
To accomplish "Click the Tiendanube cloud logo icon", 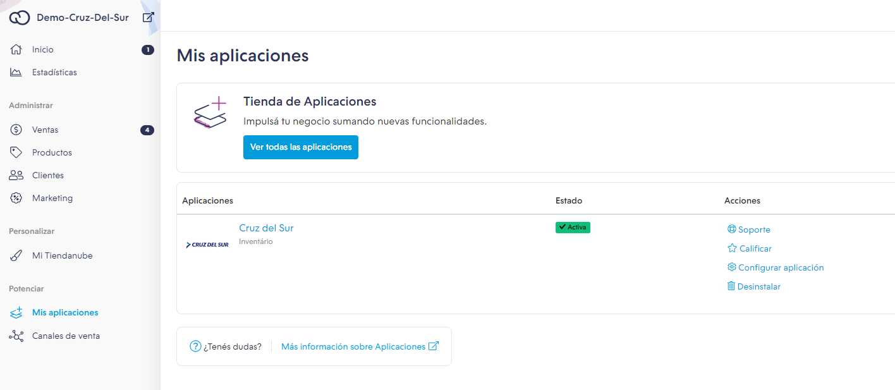I will point(20,18).
